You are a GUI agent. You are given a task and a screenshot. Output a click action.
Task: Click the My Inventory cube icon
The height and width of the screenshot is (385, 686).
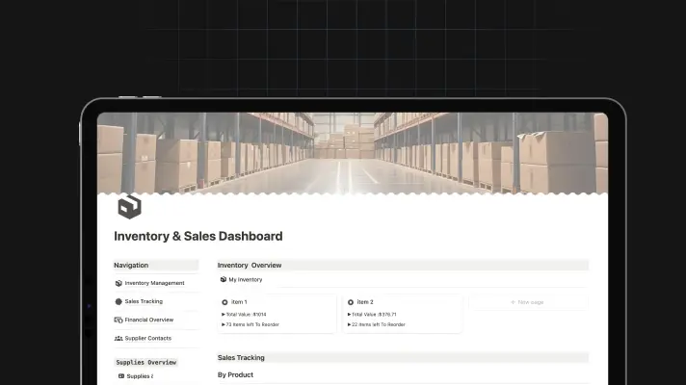pyautogui.click(x=224, y=280)
